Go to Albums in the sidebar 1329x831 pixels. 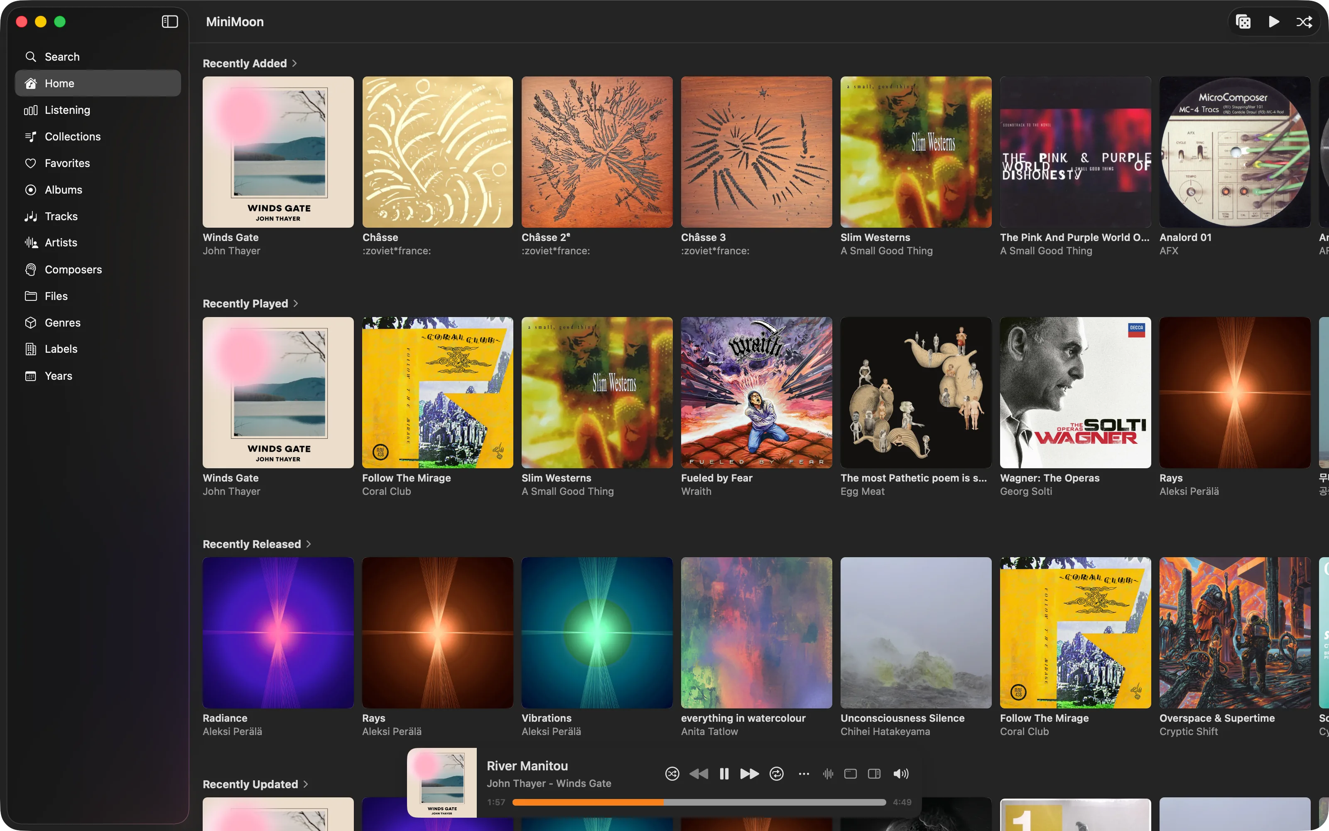[x=98, y=189]
